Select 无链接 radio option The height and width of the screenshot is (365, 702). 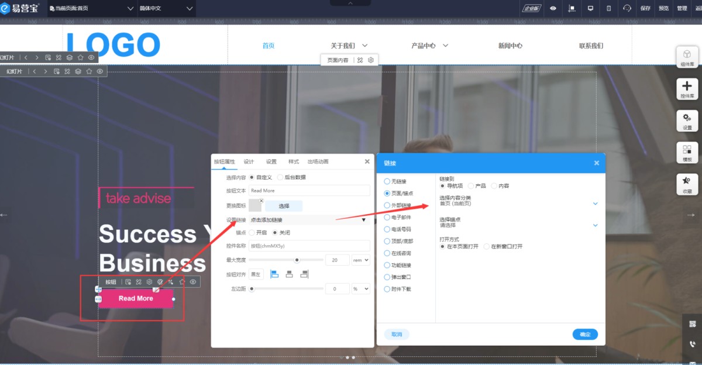click(395, 181)
